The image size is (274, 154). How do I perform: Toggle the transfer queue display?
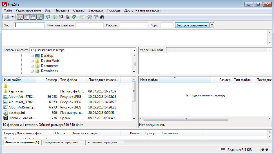[x=40, y=17]
